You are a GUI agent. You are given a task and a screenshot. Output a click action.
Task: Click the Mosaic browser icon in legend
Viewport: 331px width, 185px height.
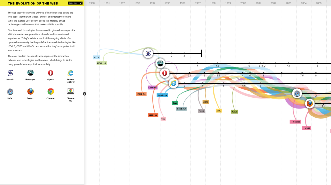coord(10,73)
